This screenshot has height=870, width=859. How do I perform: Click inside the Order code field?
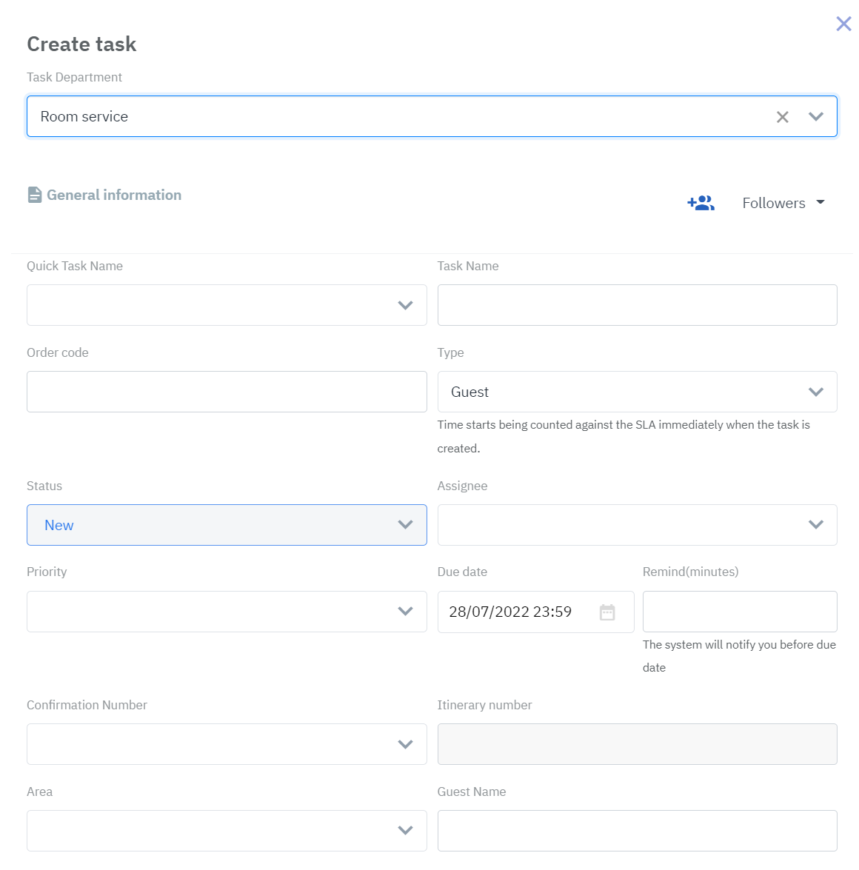227,392
